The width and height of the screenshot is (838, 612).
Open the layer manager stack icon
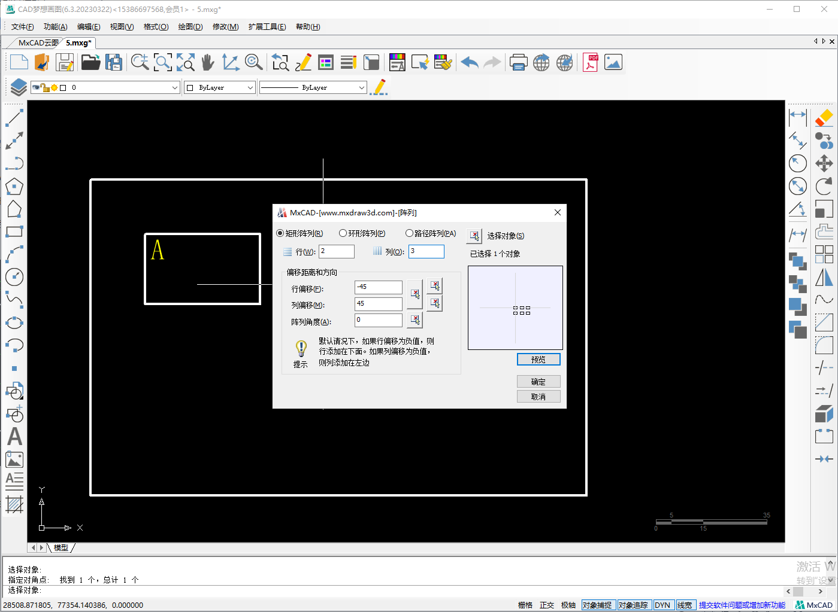19,87
